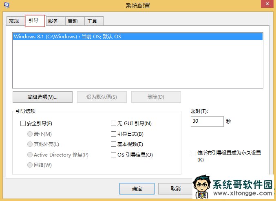The height and width of the screenshot is (201, 276).
Task: Click the 设为默认值(S) button
Action: point(102,97)
